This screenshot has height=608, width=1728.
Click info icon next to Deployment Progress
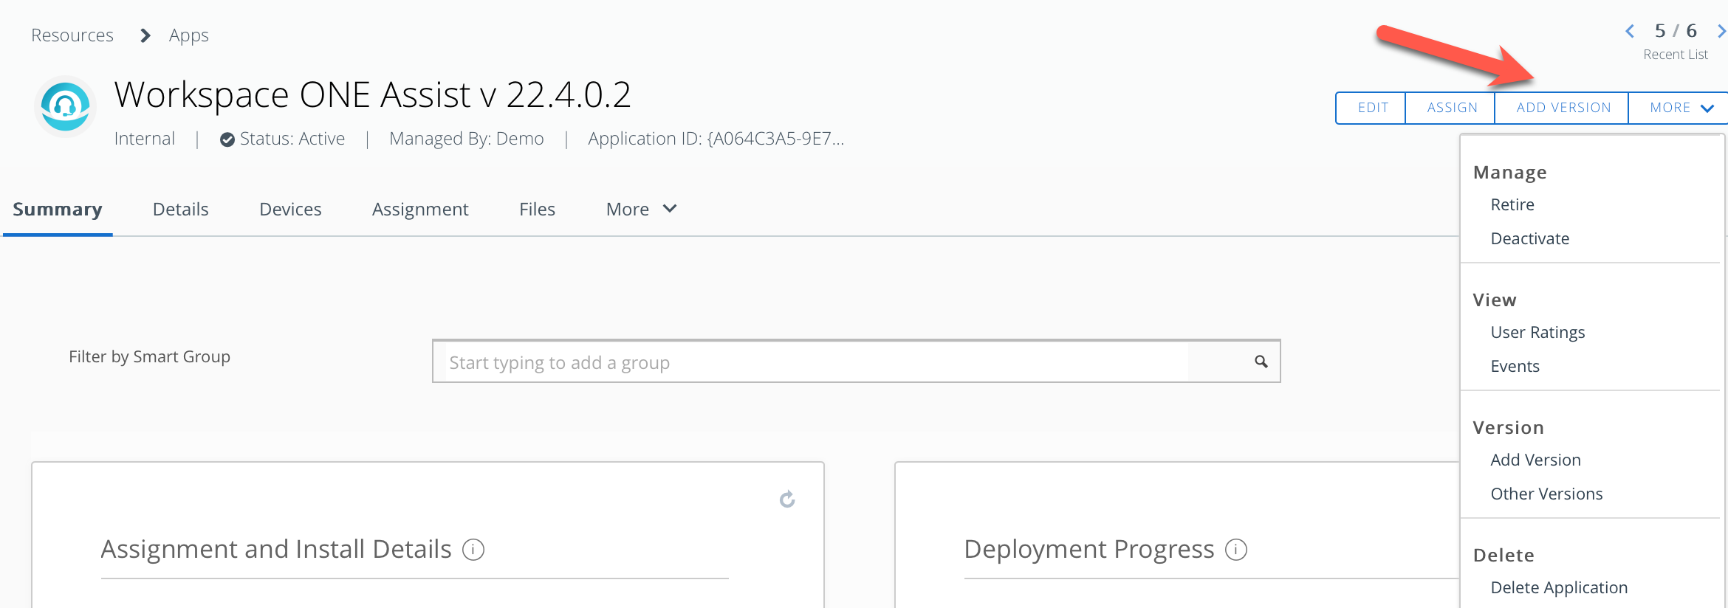(x=1236, y=550)
